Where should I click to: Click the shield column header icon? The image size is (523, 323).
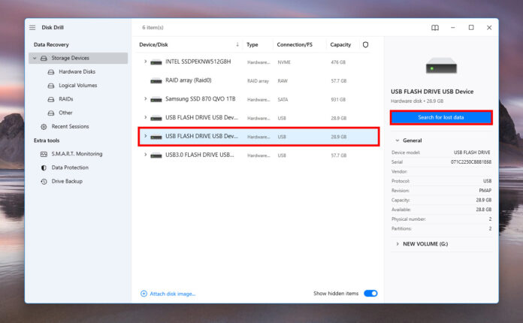365,45
